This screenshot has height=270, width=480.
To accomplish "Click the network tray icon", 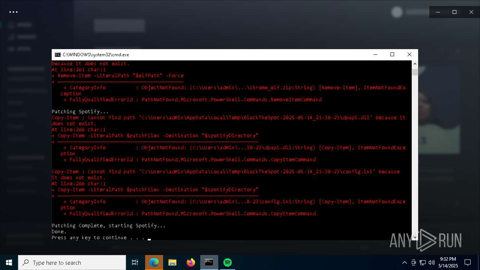I will 423,262.
